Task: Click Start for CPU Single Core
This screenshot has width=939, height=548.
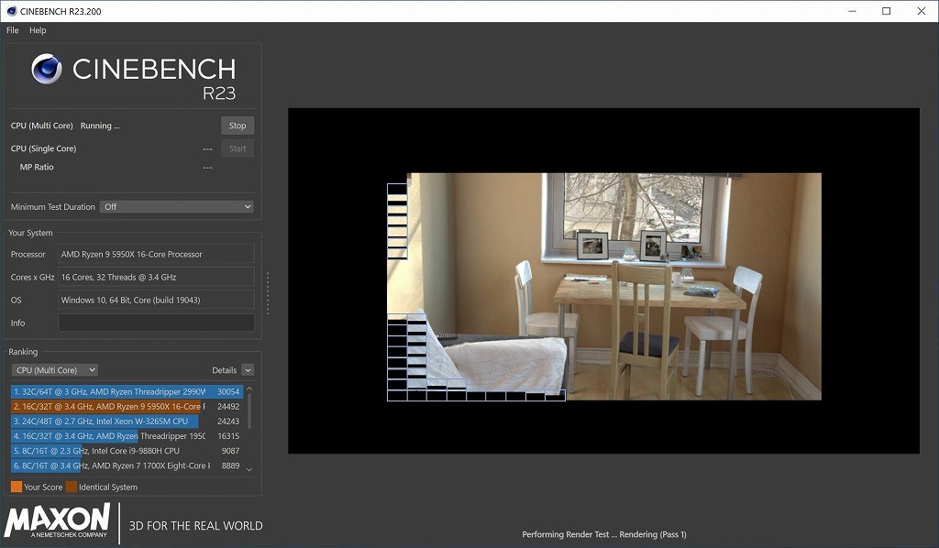Action: [238, 148]
